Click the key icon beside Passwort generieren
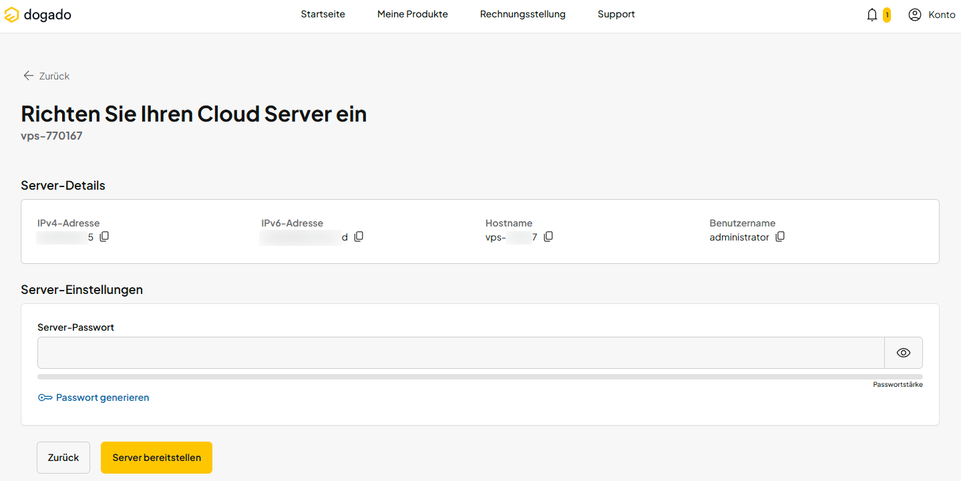Viewport: 961px width, 481px height. (x=45, y=397)
